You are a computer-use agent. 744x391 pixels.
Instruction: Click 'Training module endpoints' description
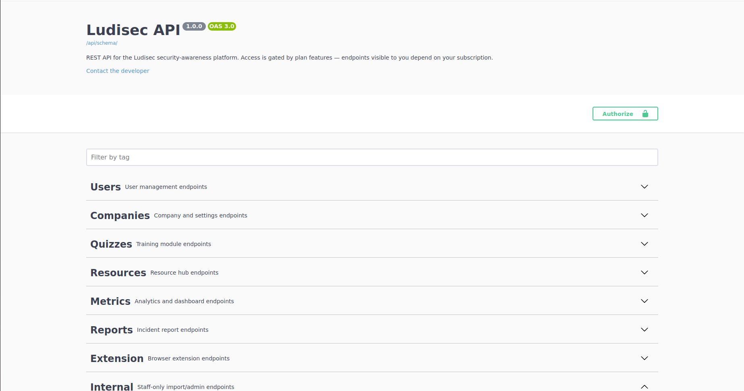tap(174, 244)
